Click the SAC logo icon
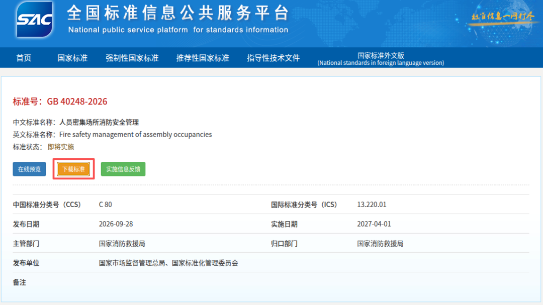The width and height of the screenshot is (543, 305). point(34,20)
